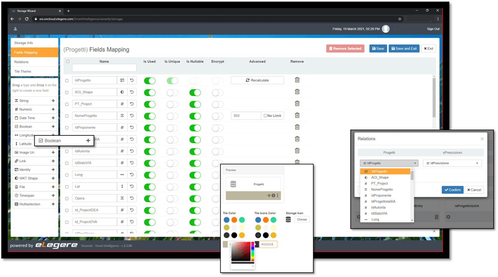Screen dimensions: 498x277
Task: Go to the Relations section
Action: pos(34,62)
